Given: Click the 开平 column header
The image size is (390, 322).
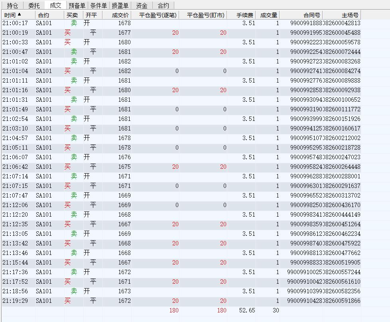Looking at the screenshot, I should tap(93, 15).
